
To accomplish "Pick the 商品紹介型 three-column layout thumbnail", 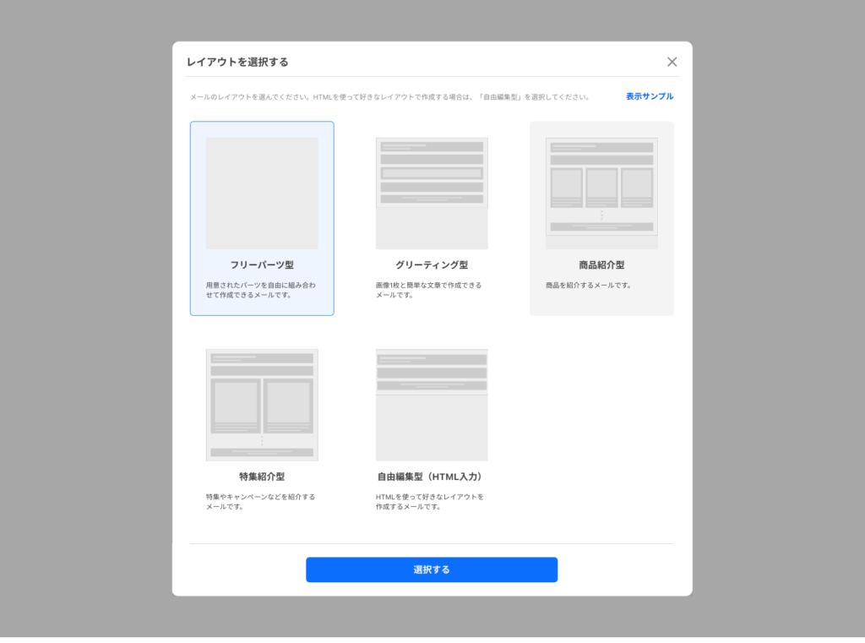I will tap(601, 193).
